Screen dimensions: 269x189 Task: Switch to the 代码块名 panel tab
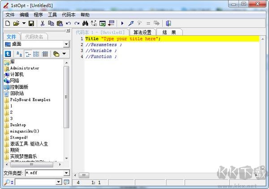point(34,37)
